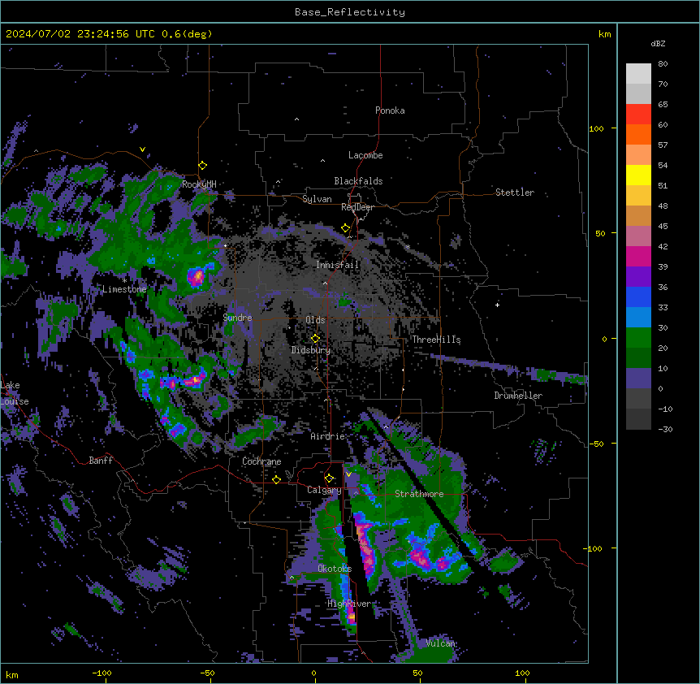Select the yellow diamond marker below Cochrane
Viewport: 700px width, 684px height.
[276, 480]
